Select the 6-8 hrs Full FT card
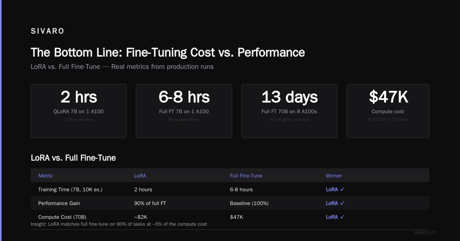The image size is (460, 241). pyautogui.click(x=184, y=111)
